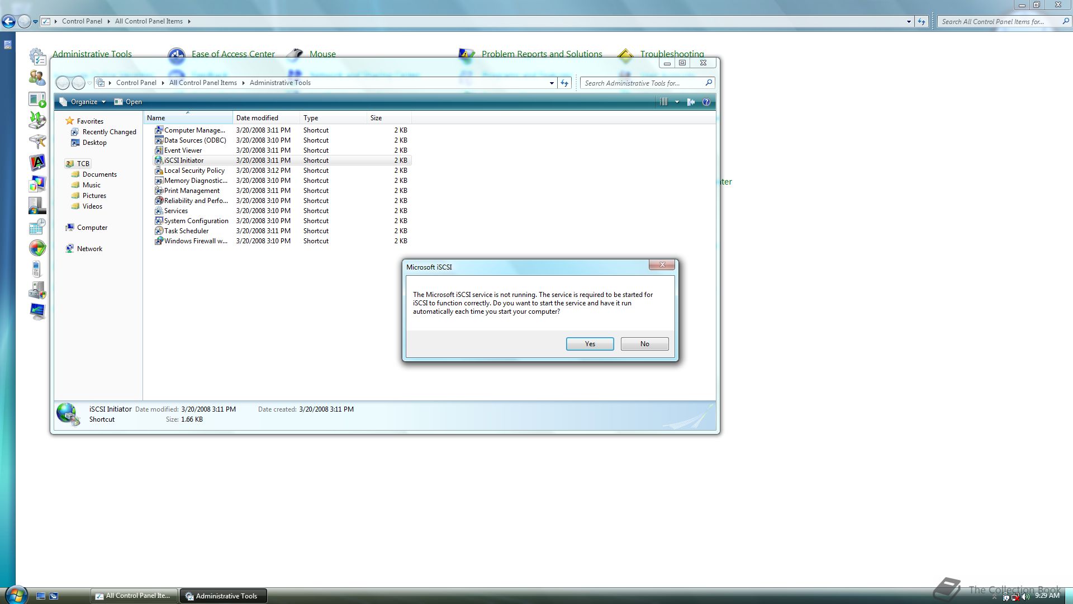Image resolution: width=1073 pixels, height=604 pixels.
Task: Sort by Date modified column header
Action: pos(266,118)
